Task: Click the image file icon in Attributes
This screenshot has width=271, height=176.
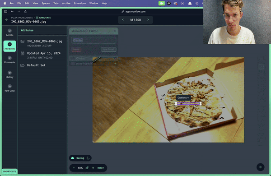Action: tap(23, 41)
